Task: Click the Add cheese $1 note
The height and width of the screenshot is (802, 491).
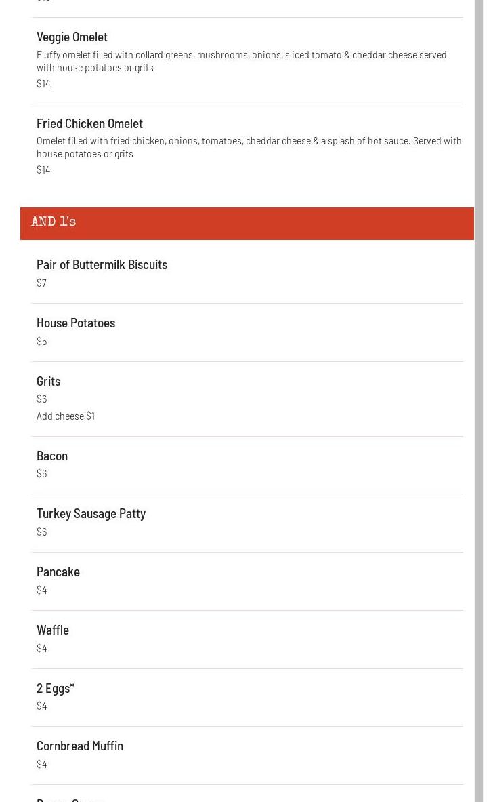Action: (x=66, y=416)
